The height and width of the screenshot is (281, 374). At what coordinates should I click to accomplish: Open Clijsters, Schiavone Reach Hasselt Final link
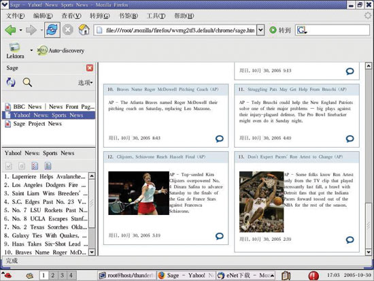pyautogui.click(x=160, y=157)
